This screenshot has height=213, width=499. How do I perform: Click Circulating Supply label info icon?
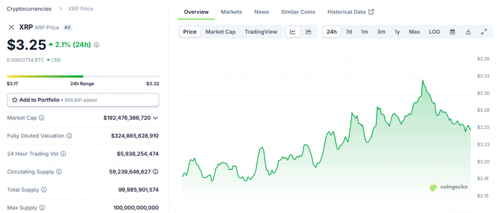coord(59,172)
